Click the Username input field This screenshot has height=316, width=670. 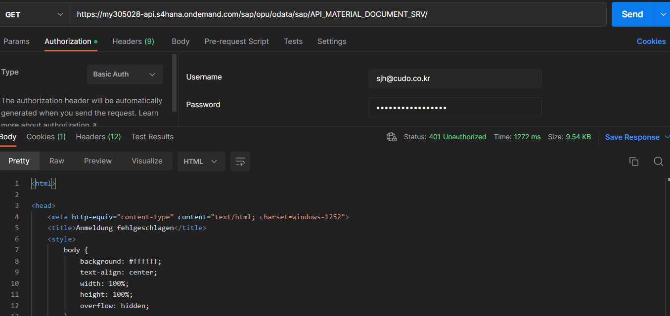pos(455,78)
